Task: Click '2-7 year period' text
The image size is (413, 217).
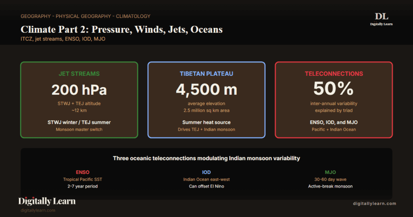Action: click(82, 186)
